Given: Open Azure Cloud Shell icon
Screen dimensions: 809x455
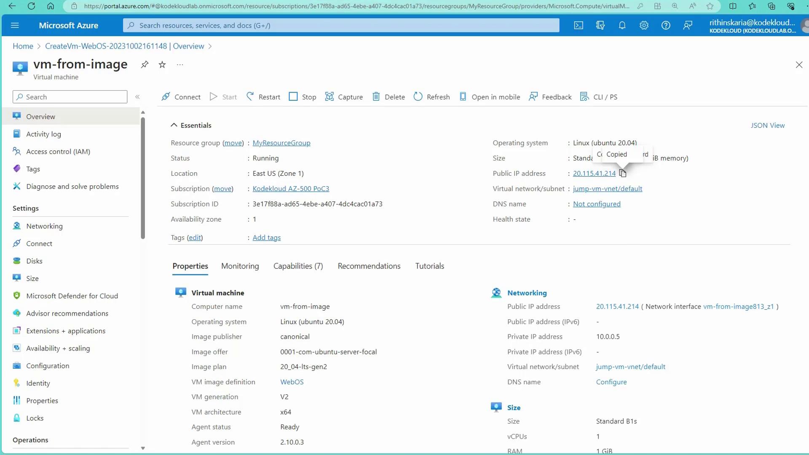Looking at the screenshot, I should pyautogui.click(x=579, y=25).
